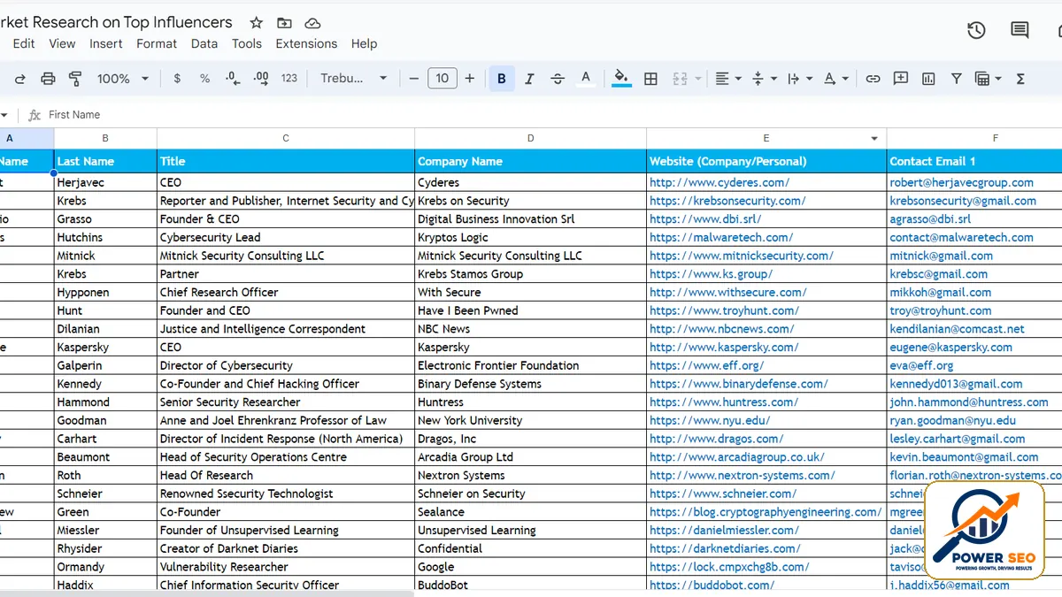The height and width of the screenshot is (597, 1062).
Task: Select the paint format tool
Action: [x=75, y=79]
